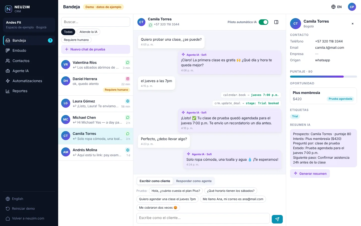The image size is (361, 226).
Task: Click the WhatsApp icon on Michael Chen row
Action: 128,118
